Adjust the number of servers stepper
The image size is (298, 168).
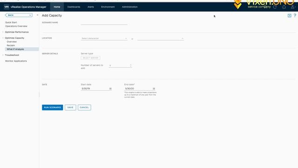130,65
